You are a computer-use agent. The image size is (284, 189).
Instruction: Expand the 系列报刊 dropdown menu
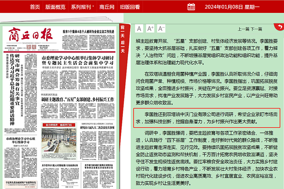[x=83, y=7]
